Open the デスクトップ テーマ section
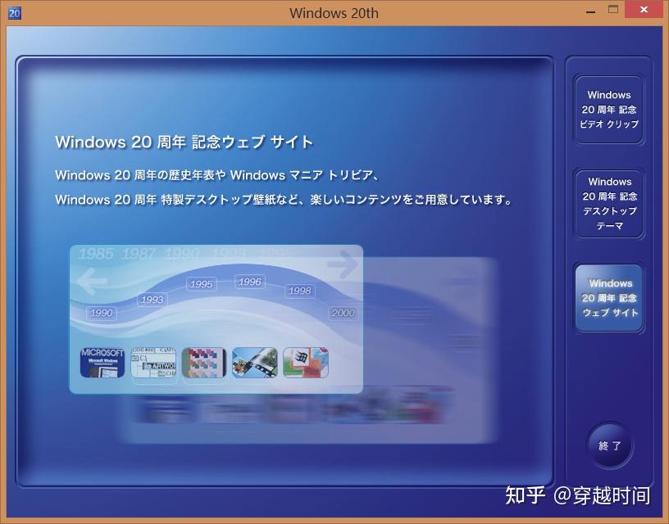Viewport: 669px width, 524px height. coord(609,203)
